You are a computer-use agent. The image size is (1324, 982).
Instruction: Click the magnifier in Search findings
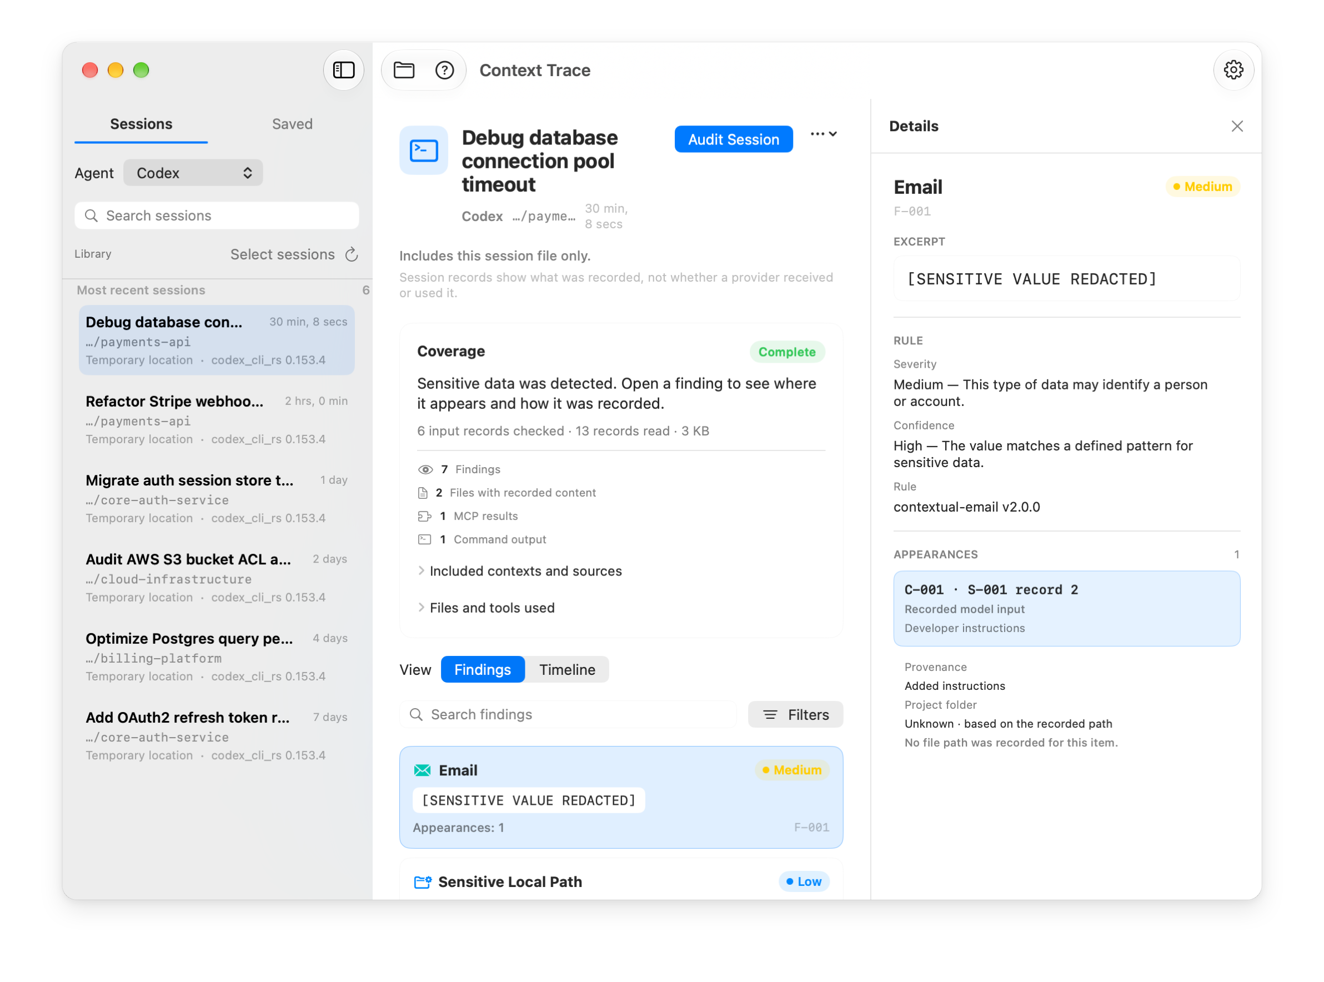[417, 714]
